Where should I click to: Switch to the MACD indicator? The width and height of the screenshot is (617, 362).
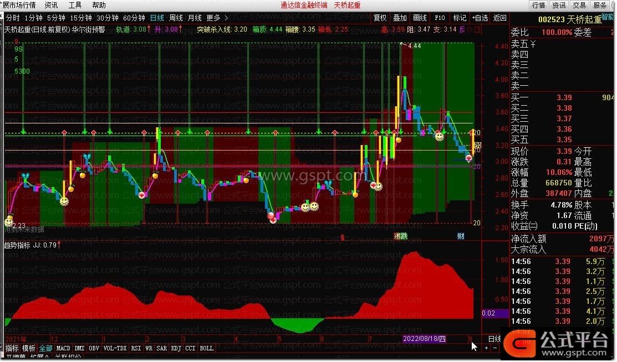tap(63, 348)
